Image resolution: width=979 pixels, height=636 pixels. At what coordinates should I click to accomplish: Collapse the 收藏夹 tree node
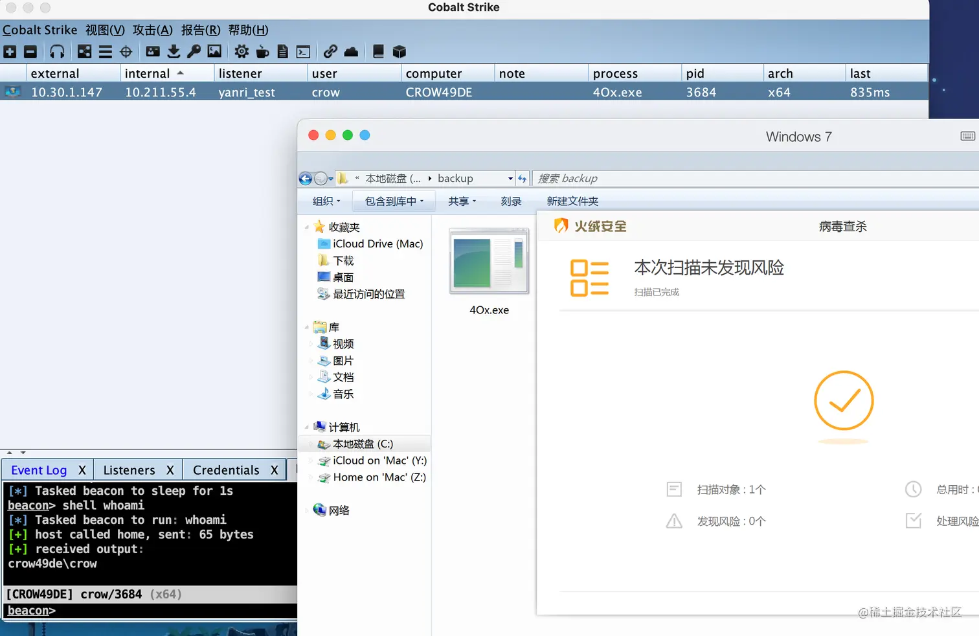pos(306,227)
